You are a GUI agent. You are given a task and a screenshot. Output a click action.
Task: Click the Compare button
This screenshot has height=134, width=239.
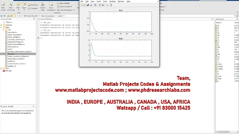point(33,8)
